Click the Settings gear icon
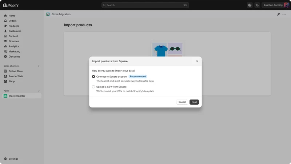Screen dimensions: 291x164 (5, 159)
